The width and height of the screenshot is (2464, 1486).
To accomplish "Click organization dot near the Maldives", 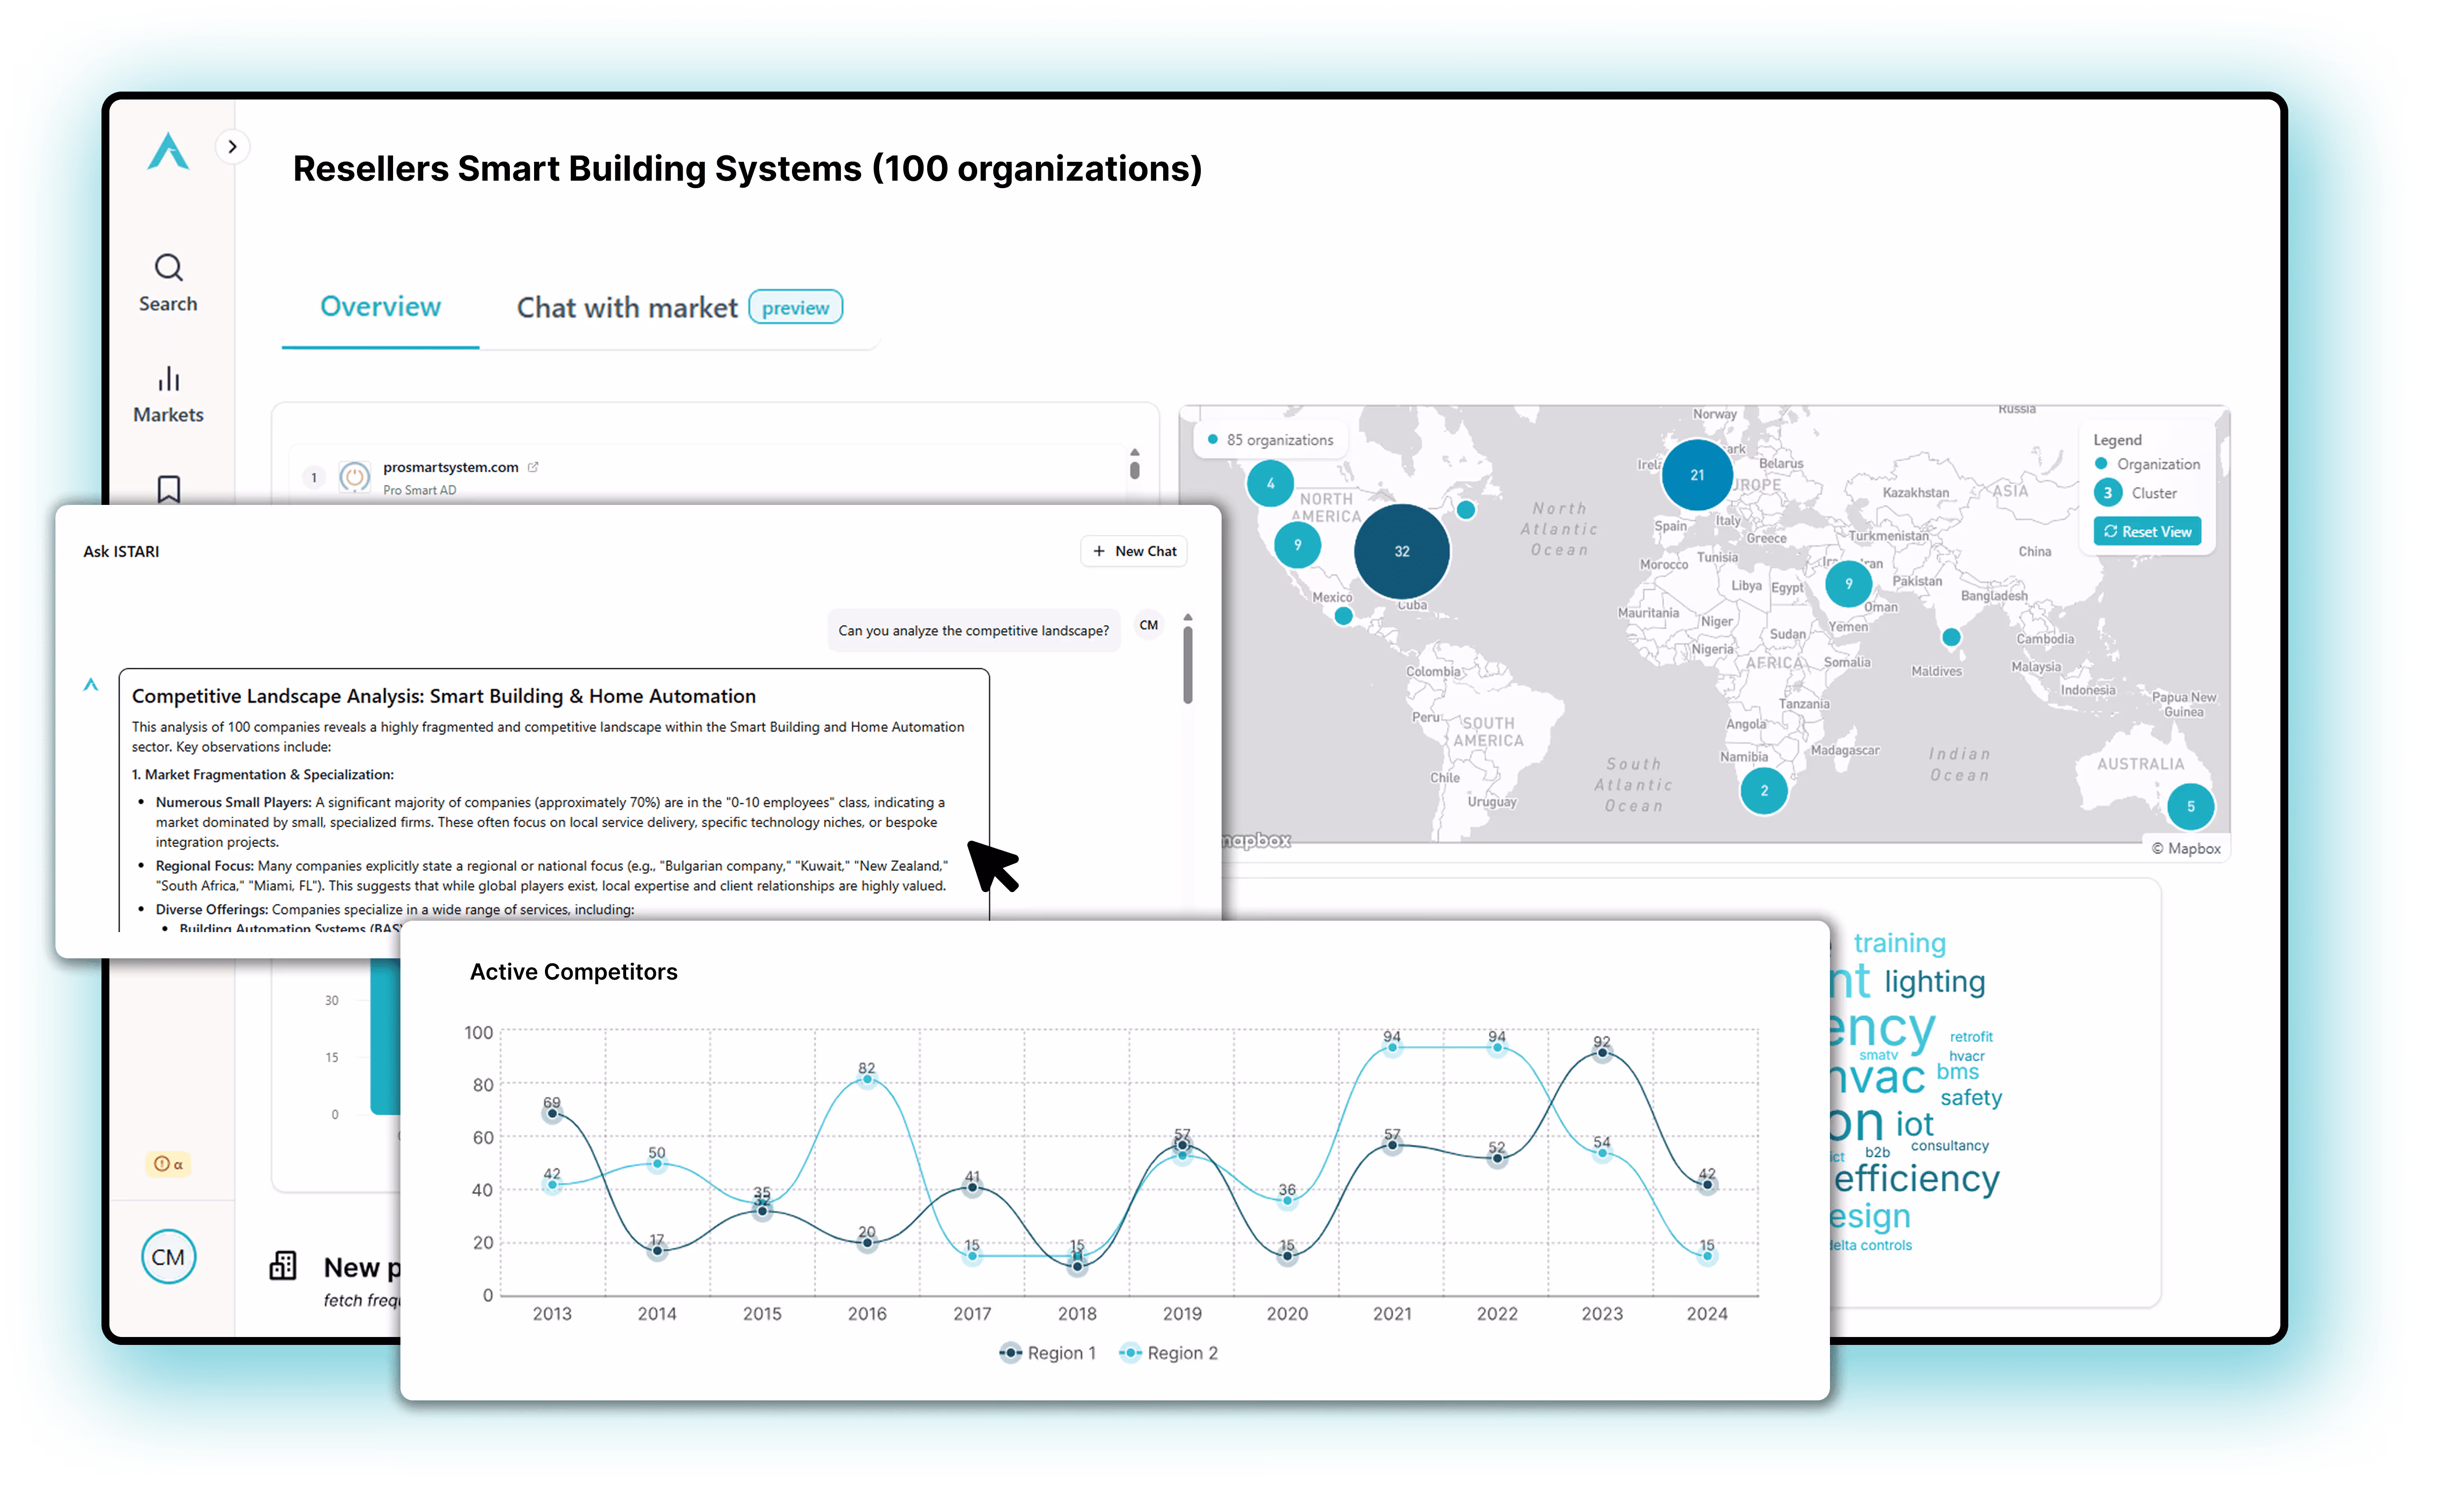I will (1951, 636).
